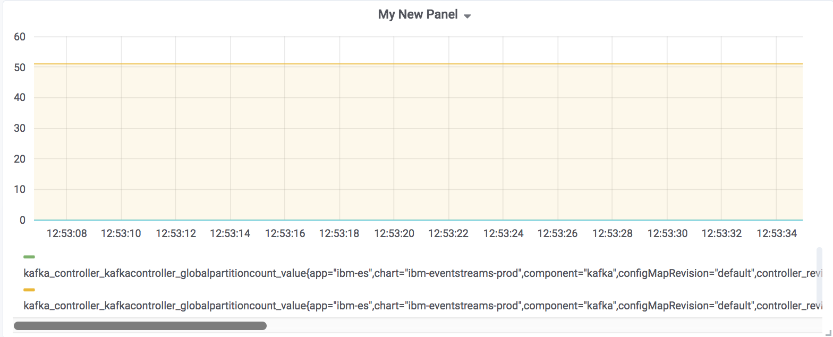Select the yellow series line near 50
Image resolution: width=833 pixels, height=337 pixels.
point(418,64)
